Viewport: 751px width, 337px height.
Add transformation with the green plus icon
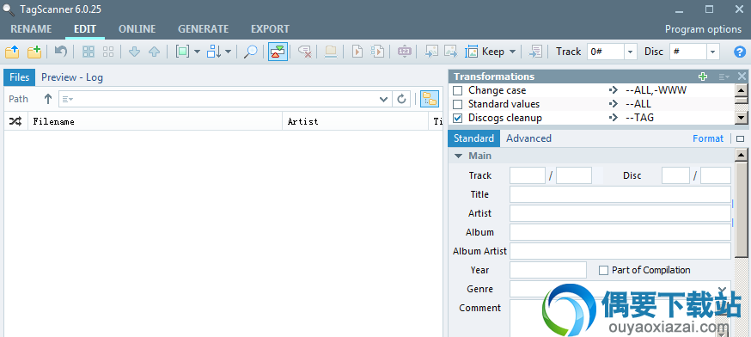point(703,77)
